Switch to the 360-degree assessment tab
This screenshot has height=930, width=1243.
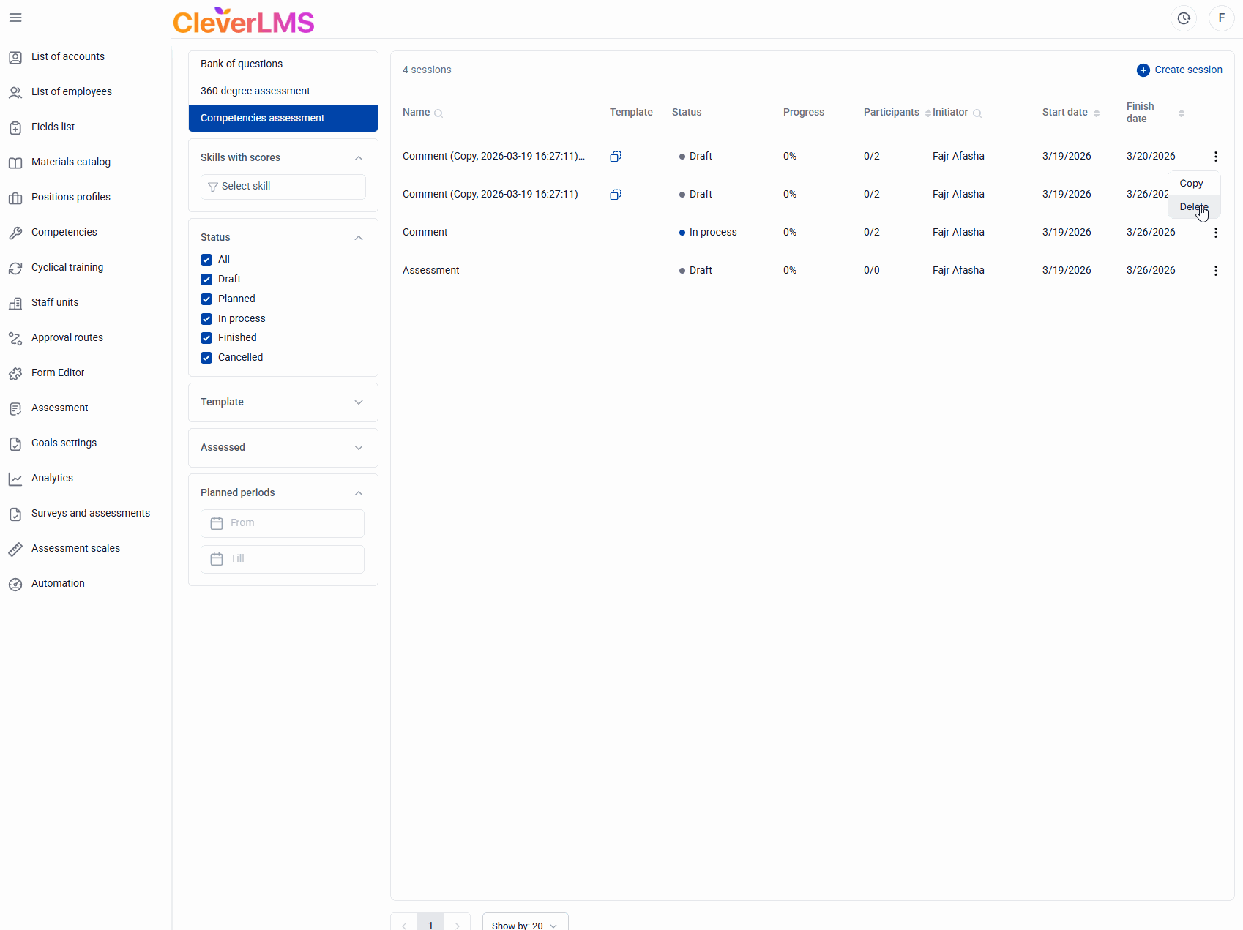click(255, 91)
